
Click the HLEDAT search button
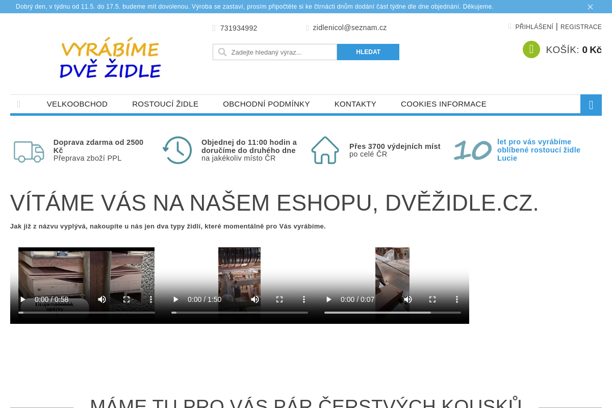pyautogui.click(x=368, y=52)
